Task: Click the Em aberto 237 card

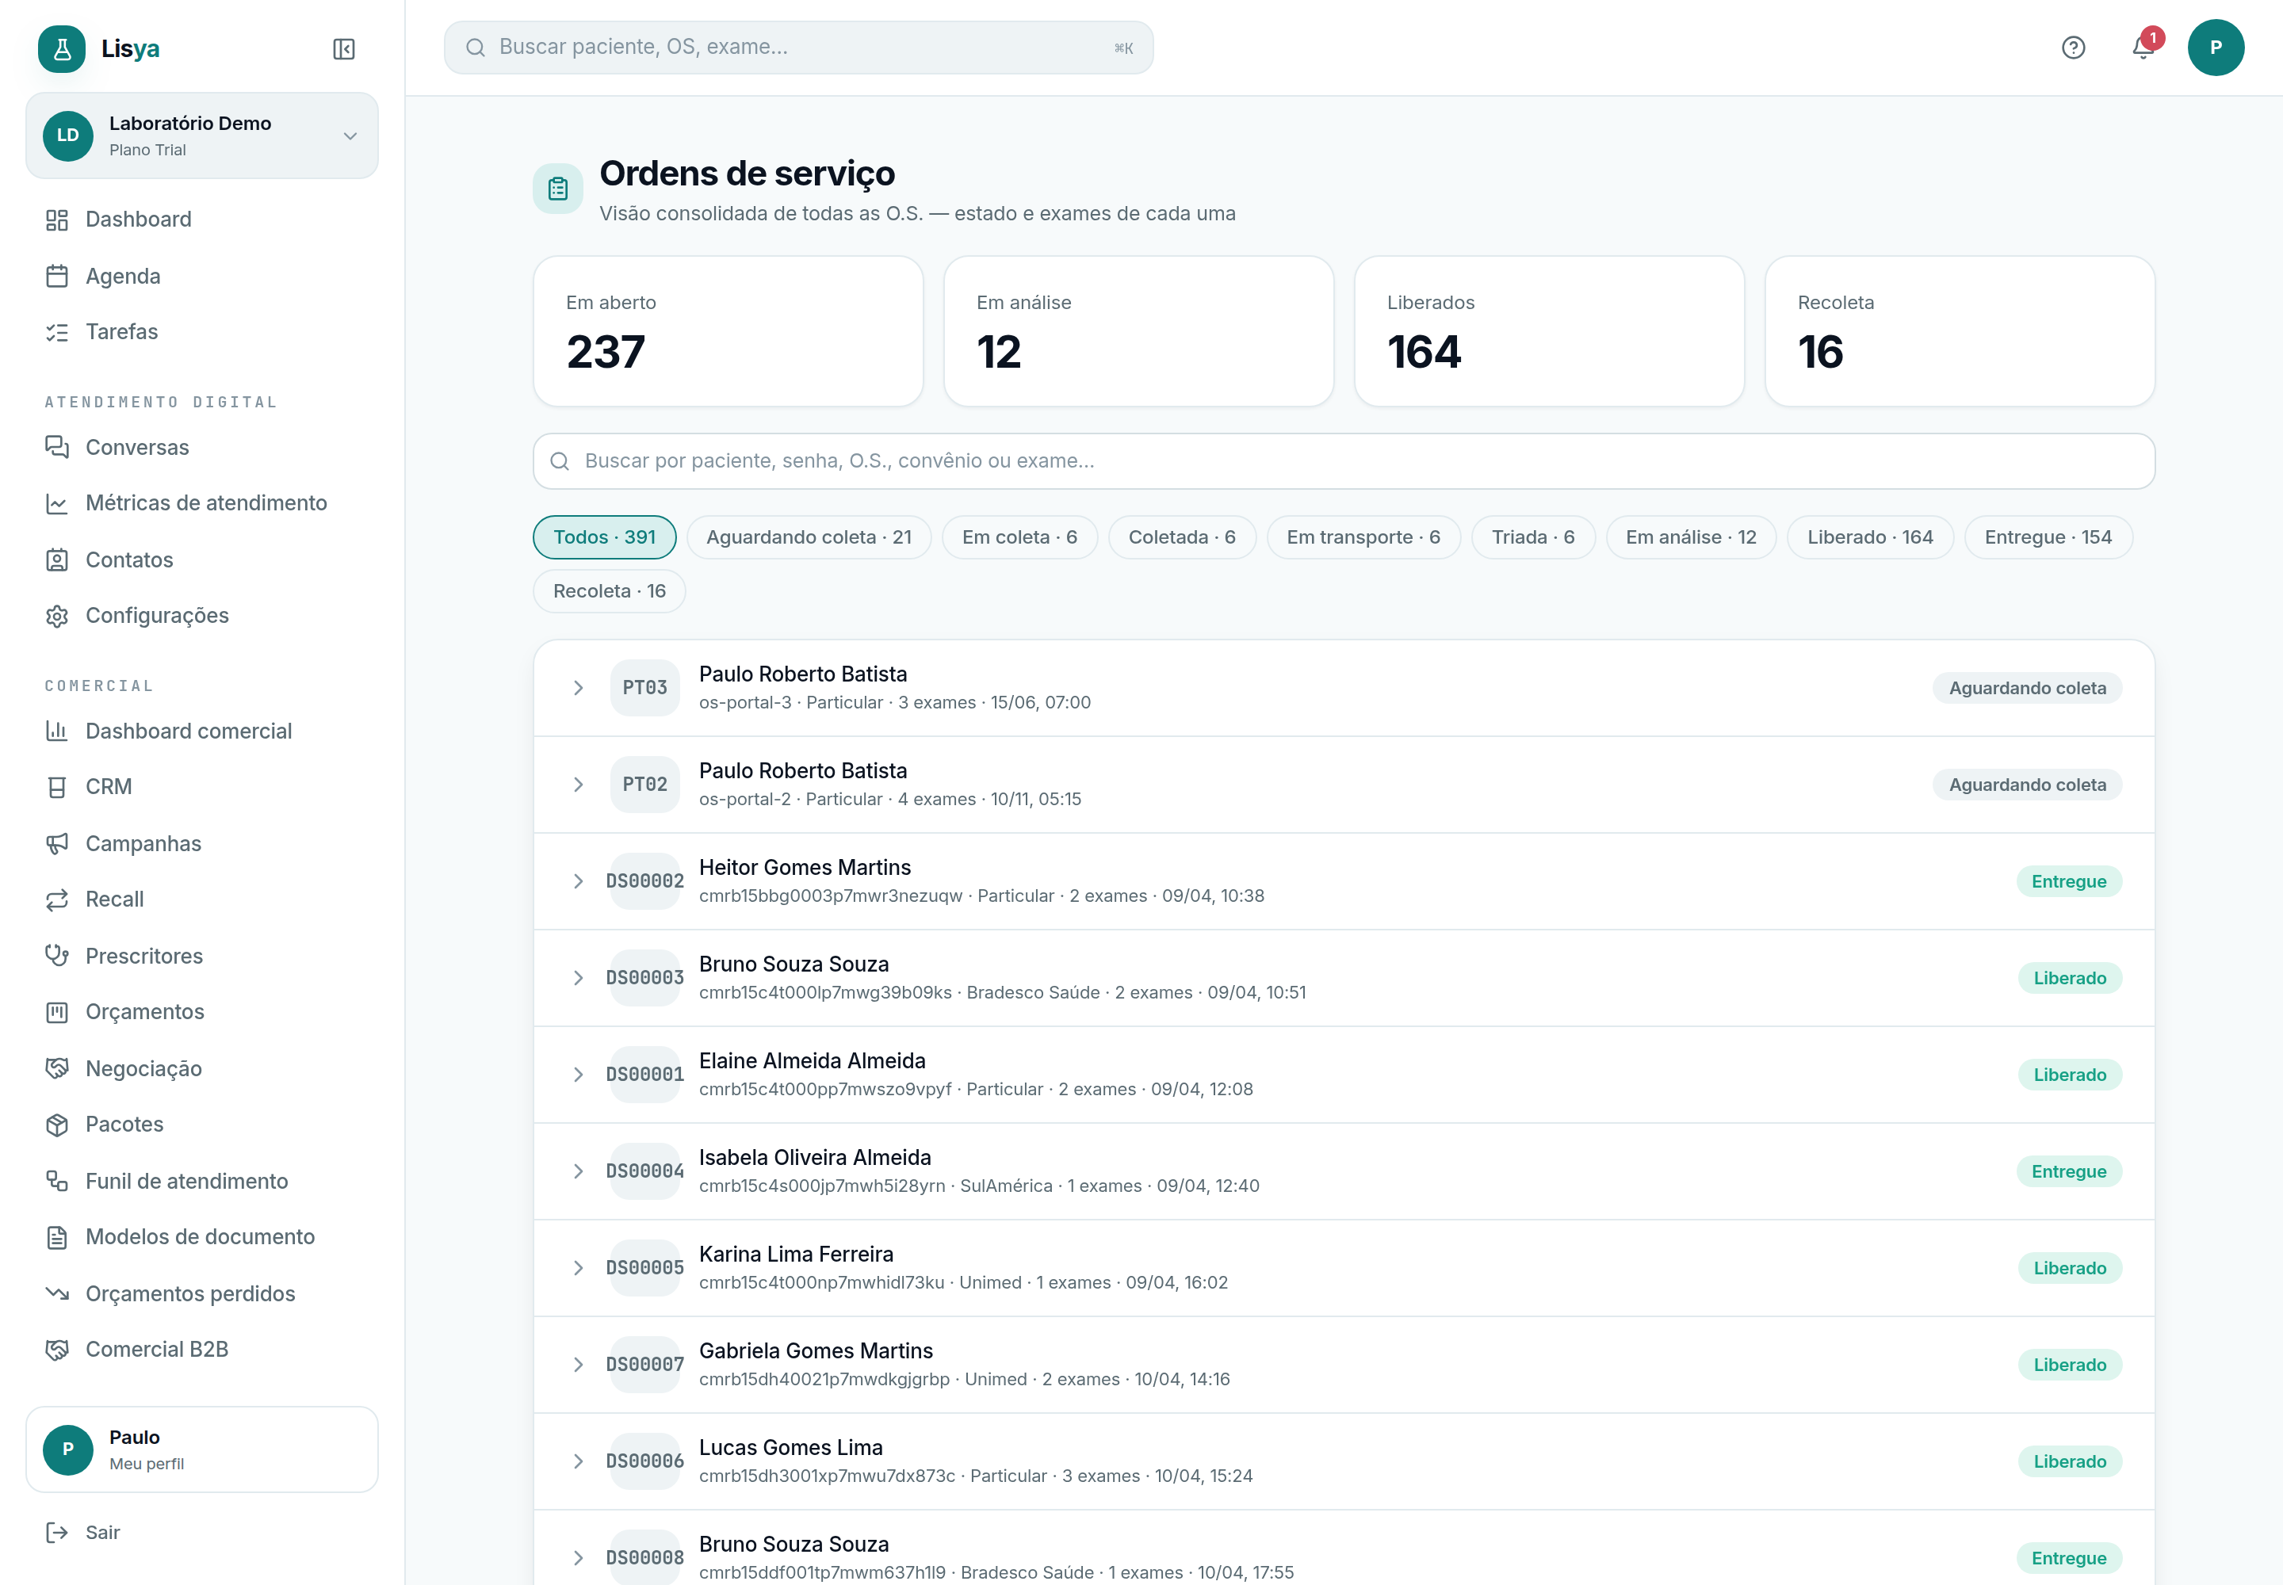Action: click(728, 330)
